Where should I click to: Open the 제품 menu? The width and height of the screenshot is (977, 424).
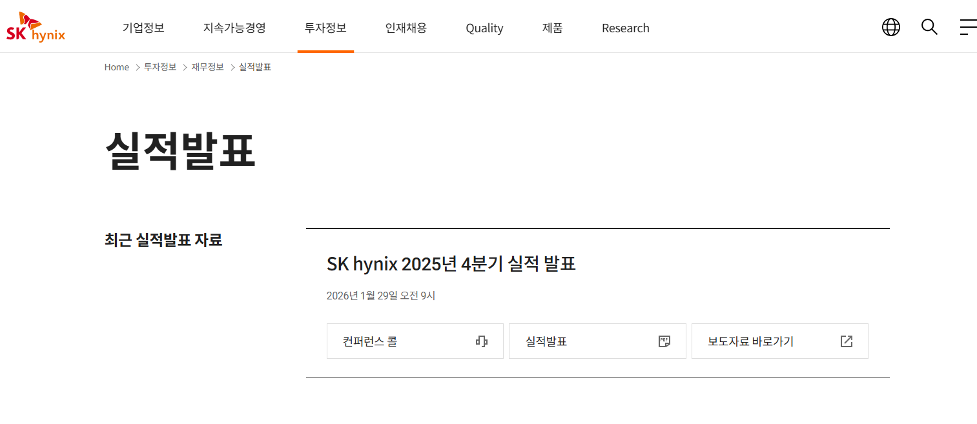click(552, 28)
